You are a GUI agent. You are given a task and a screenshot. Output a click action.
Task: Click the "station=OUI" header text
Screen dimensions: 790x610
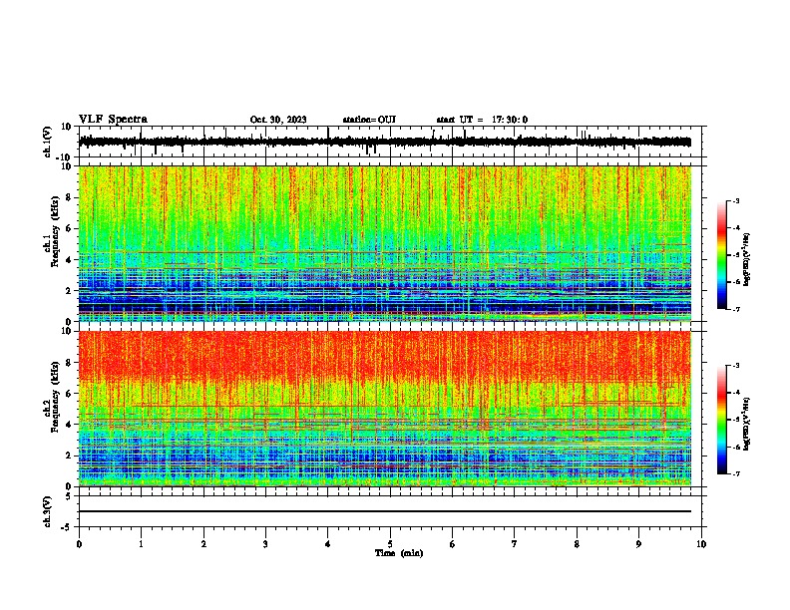pos(369,120)
